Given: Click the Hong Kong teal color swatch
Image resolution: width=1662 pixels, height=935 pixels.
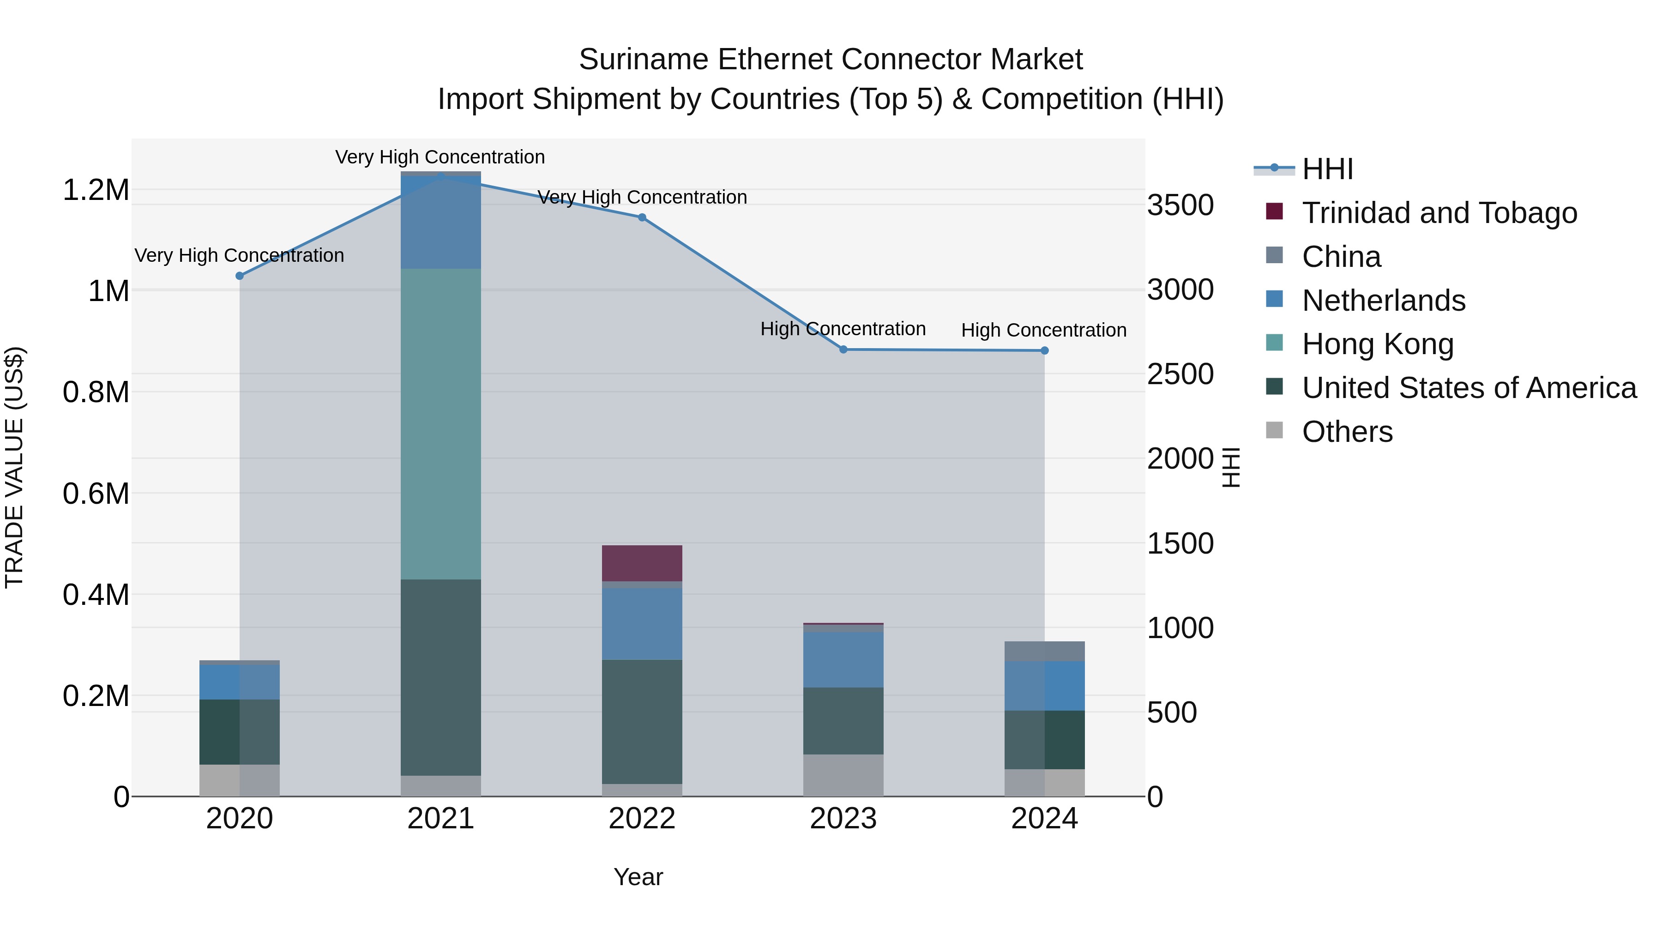Looking at the screenshot, I should (x=1274, y=343).
